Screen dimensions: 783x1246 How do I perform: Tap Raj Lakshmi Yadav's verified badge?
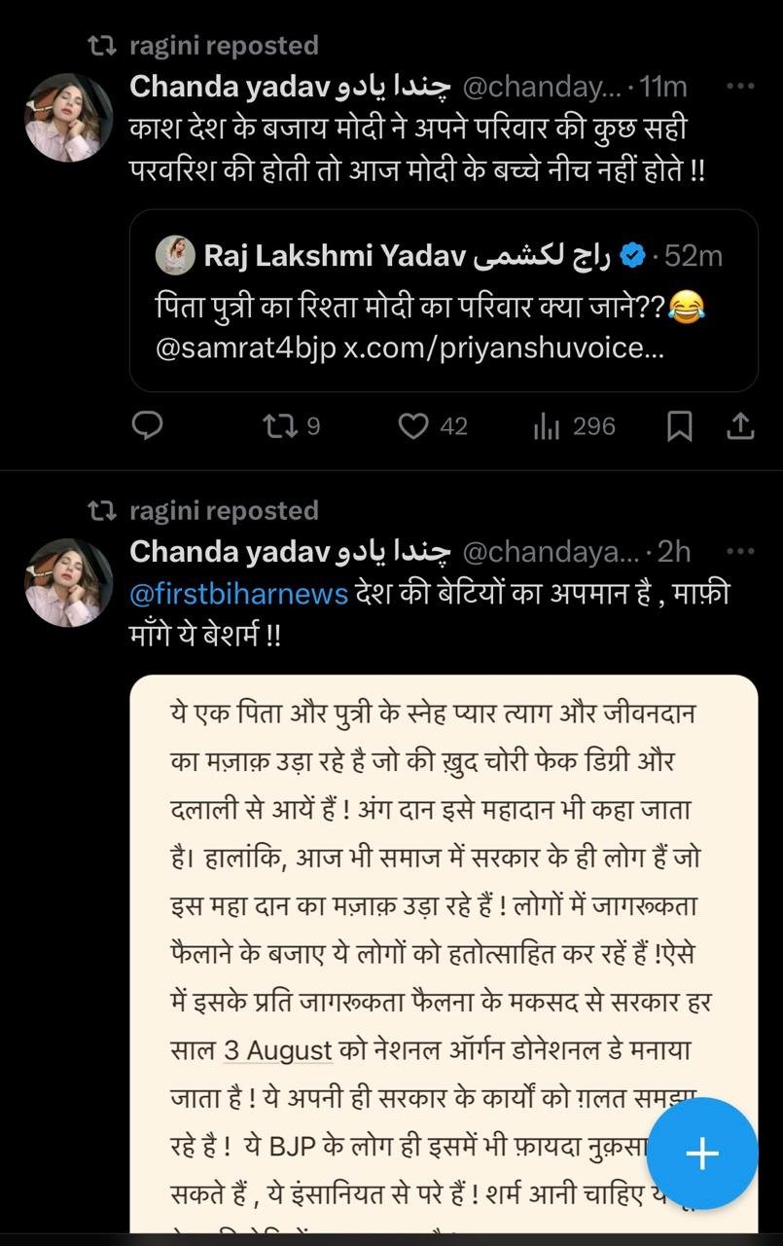633,256
